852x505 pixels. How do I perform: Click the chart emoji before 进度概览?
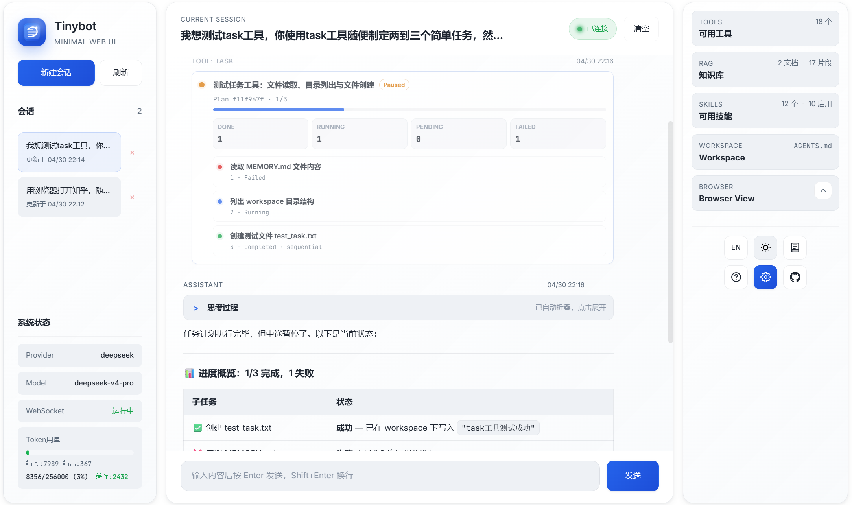[189, 373]
